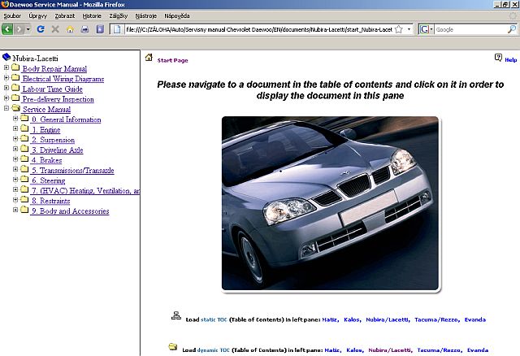Viewport: 520px width, 356px height.
Task: Expand the 9. Body and Accessories node
Action: (x=15, y=210)
